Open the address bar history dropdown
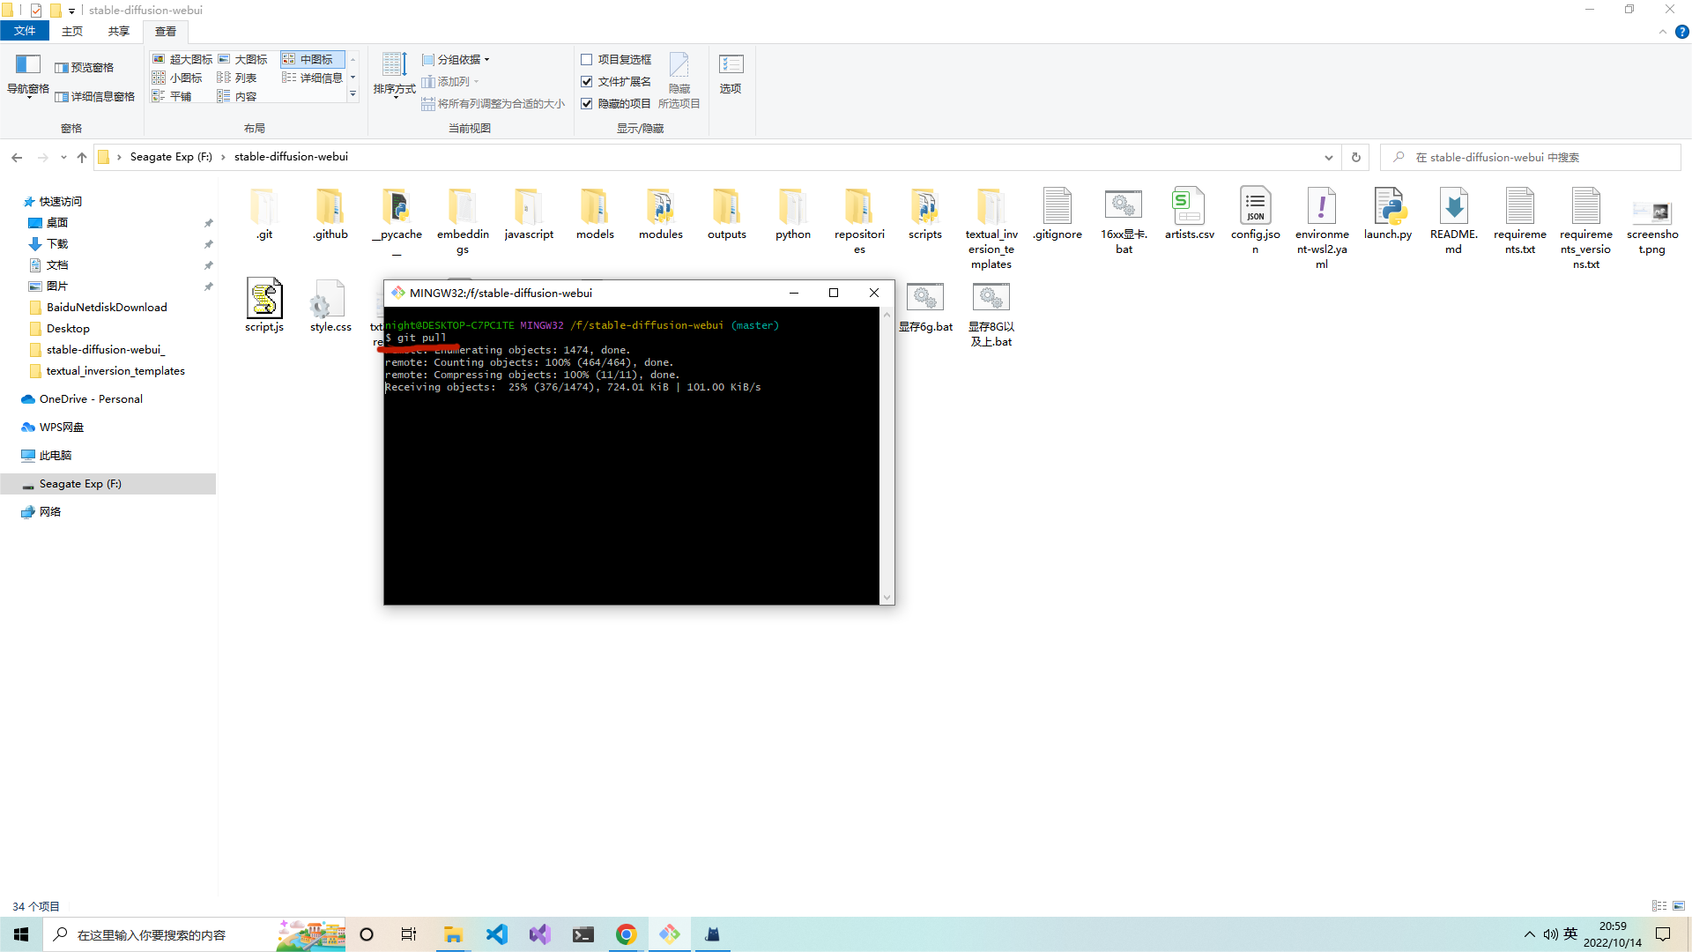This screenshot has width=1692, height=952. 1328,157
